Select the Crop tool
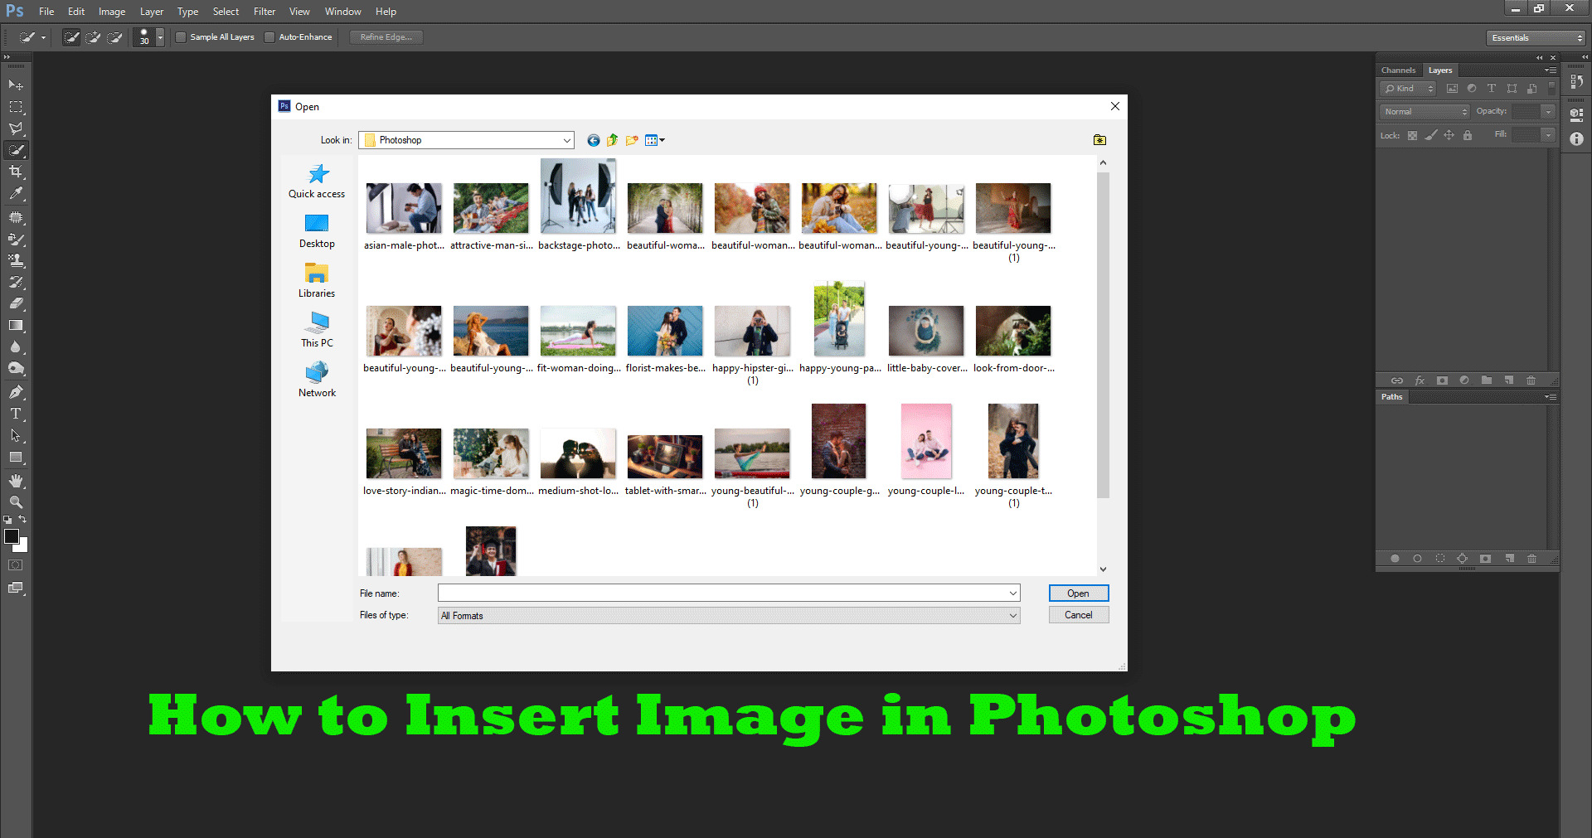Viewport: 1592px width, 838px height. pos(15,172)
